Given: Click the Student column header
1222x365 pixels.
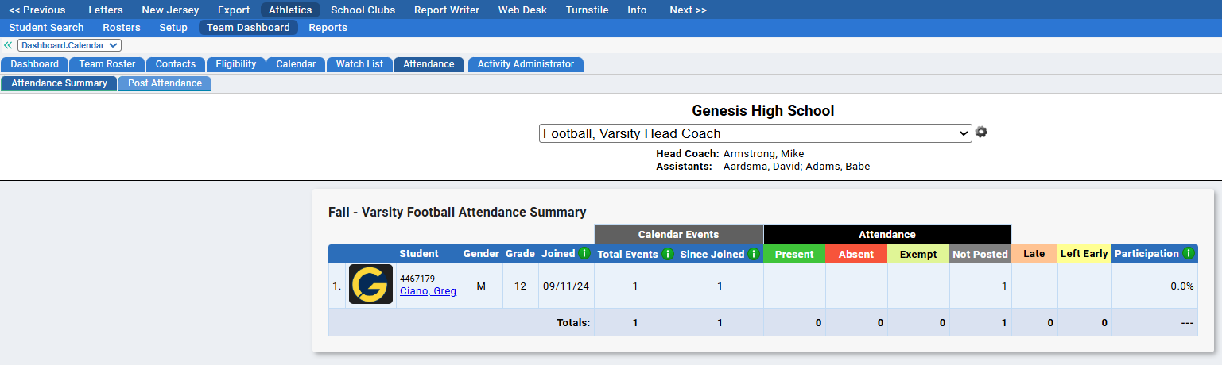Looking at the screenshot, I should pos(419,254).
